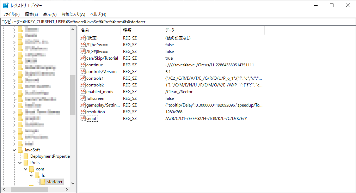Image resolution: width=356 pixels, height=193 pixels.
Task: Click the serial key data string
Action: (206, 119)
